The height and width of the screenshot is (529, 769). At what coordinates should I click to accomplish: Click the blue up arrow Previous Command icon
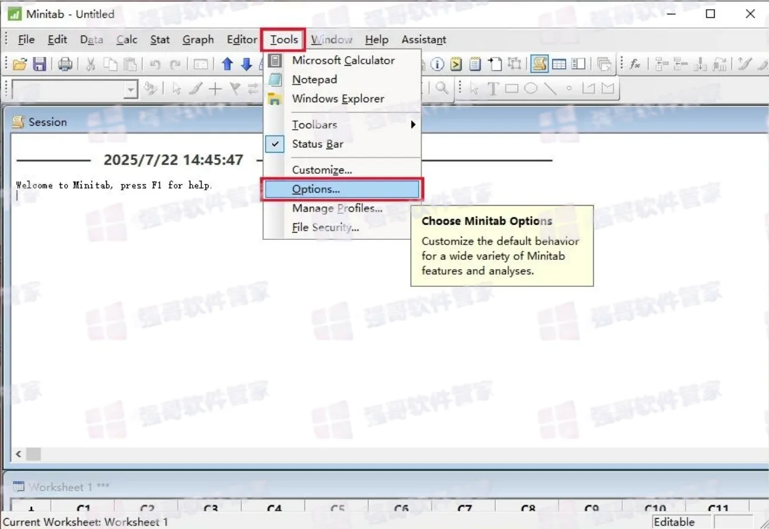coord(227,64)
